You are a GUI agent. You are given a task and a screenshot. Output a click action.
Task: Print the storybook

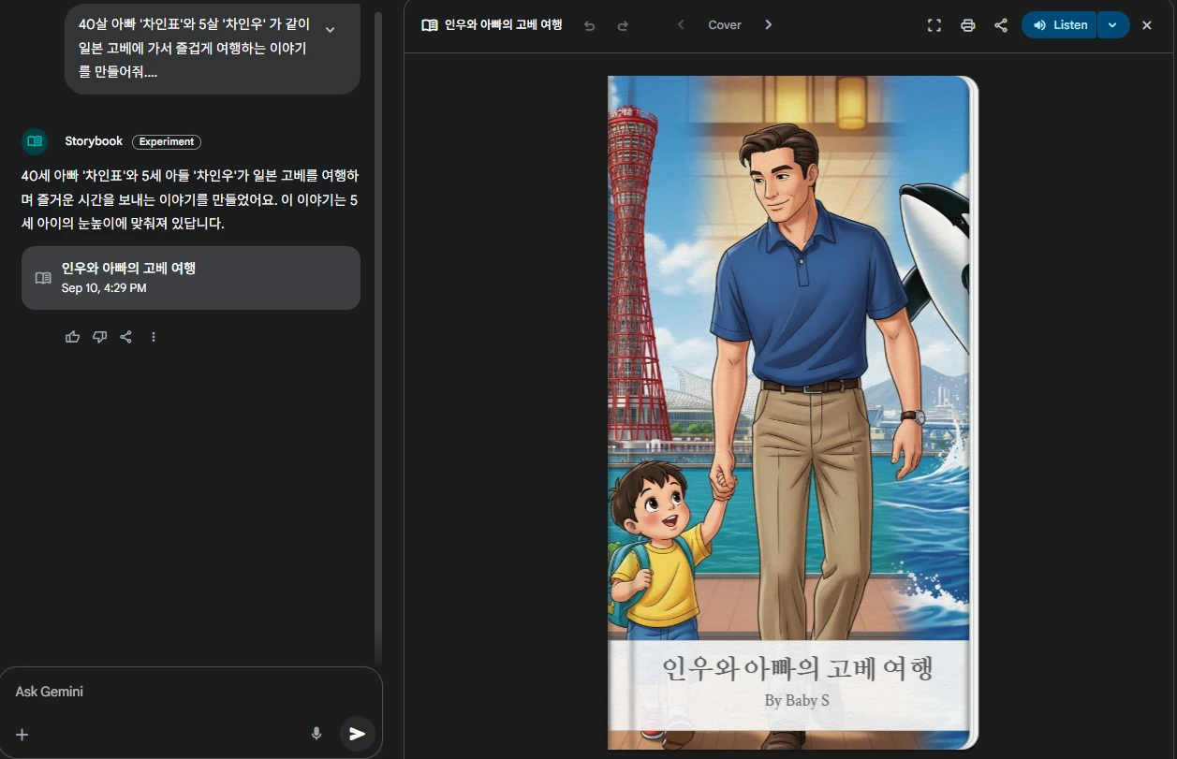click(968, 25)
